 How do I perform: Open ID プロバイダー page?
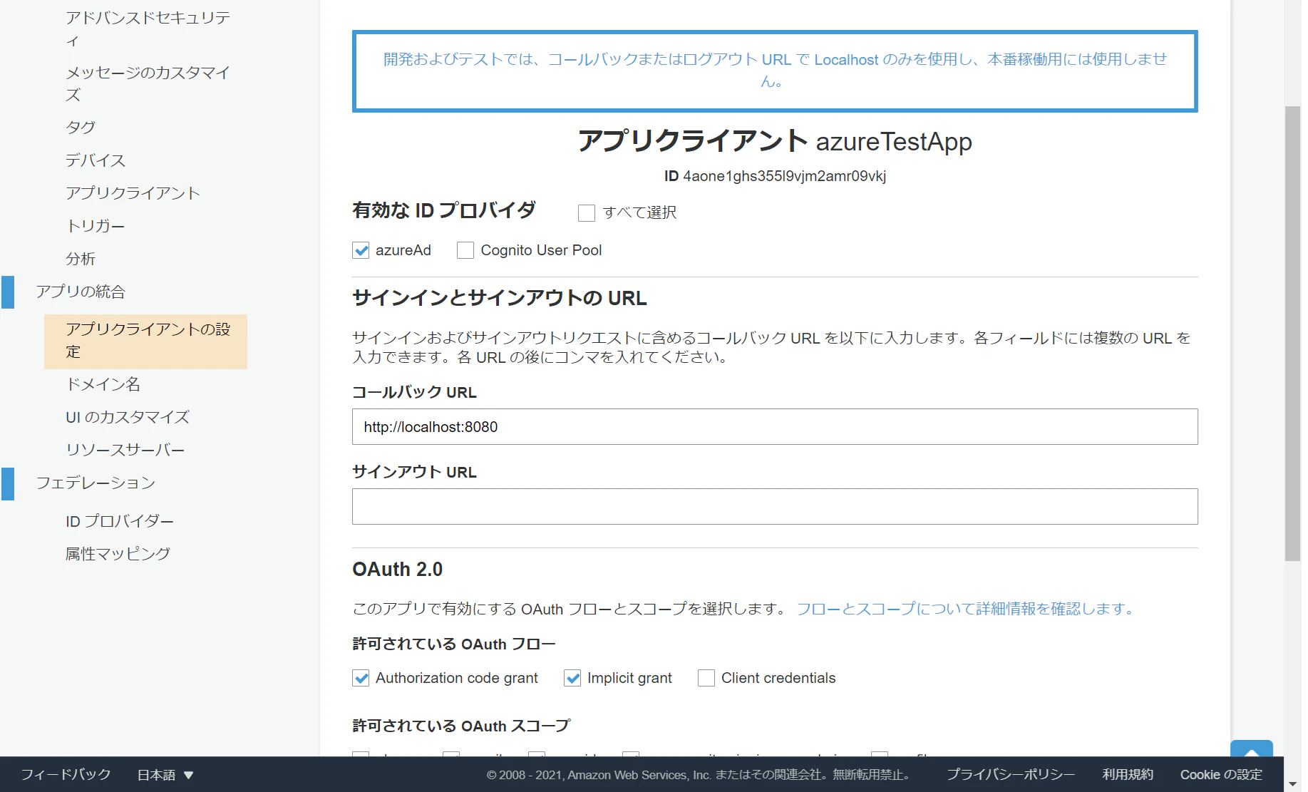coord(120,521)
